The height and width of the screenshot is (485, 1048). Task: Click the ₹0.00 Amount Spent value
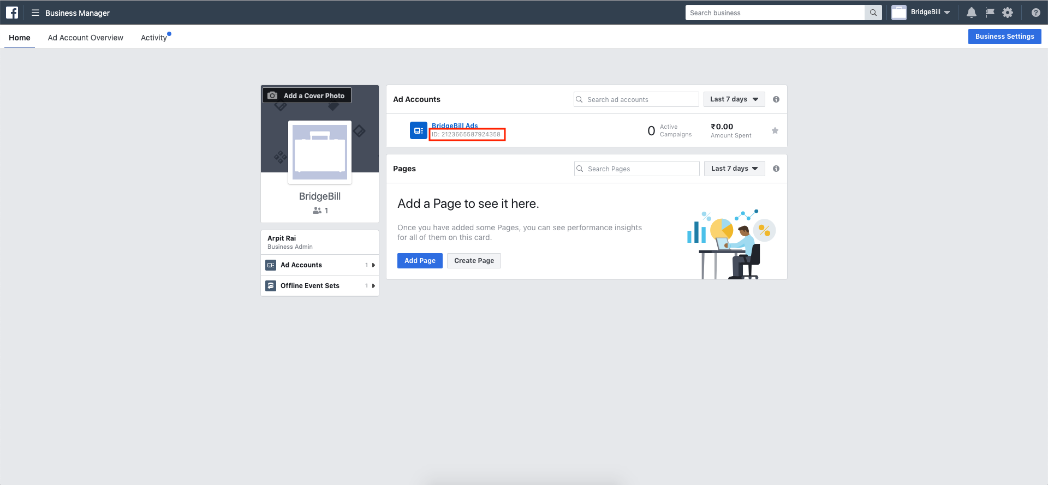coord(722,127)
